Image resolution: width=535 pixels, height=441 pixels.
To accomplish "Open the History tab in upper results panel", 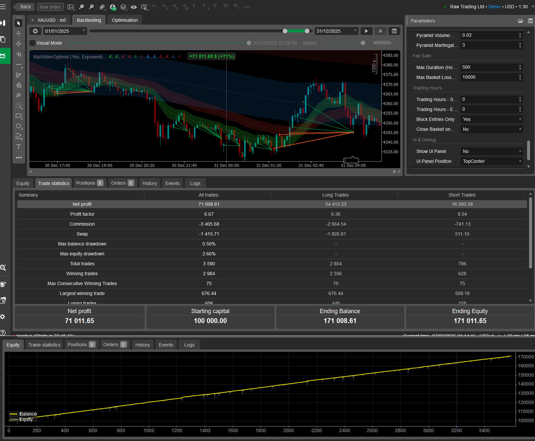I will click(x=150, y=183).
